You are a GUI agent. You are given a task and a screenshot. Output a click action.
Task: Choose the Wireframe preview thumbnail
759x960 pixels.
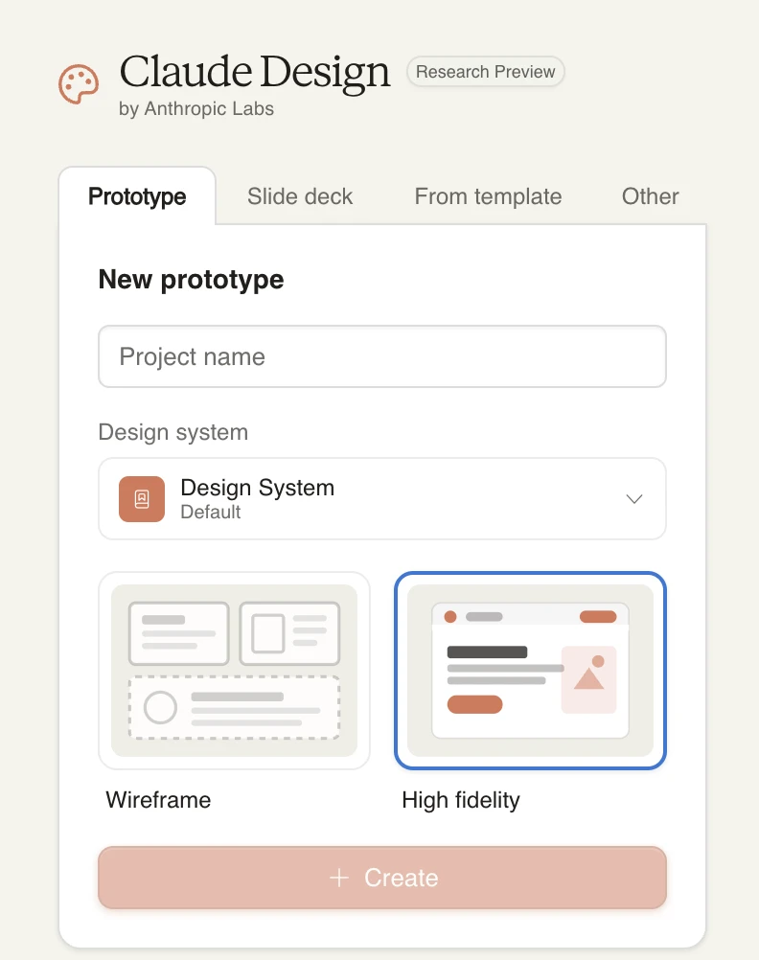pyautogui.click(x=234, y=671)
